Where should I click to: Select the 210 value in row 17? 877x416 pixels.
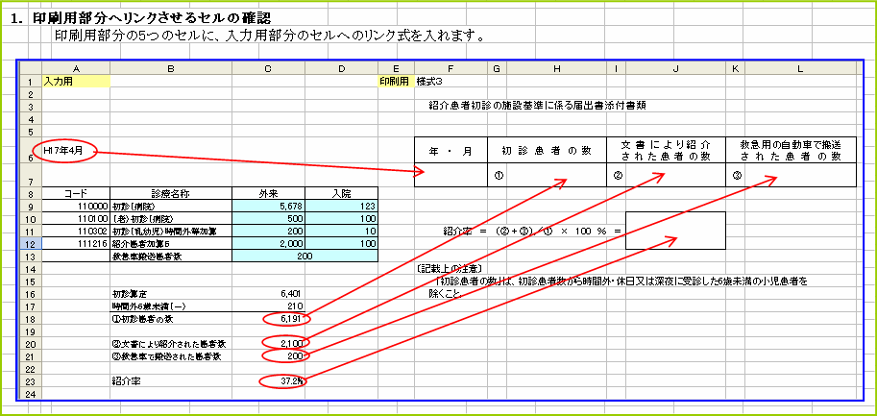click(x=294, y=306)
